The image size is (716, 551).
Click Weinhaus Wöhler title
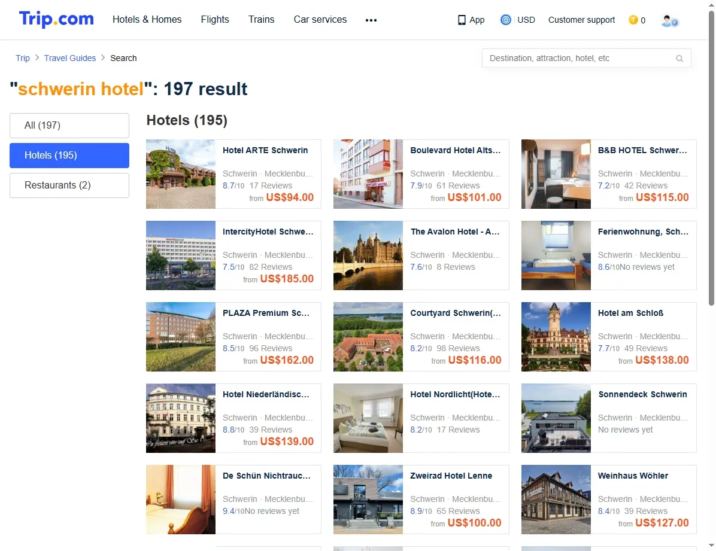[633, 476]
